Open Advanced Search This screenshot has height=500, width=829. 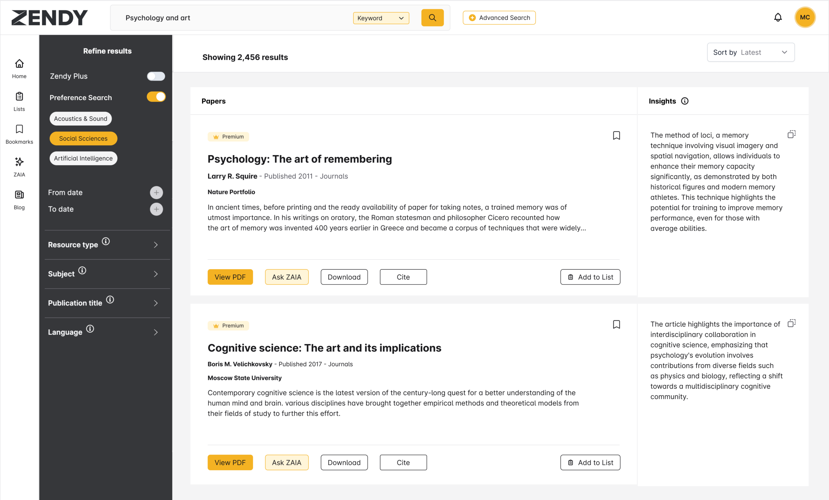pyautogui.click(x=499, y=17)
